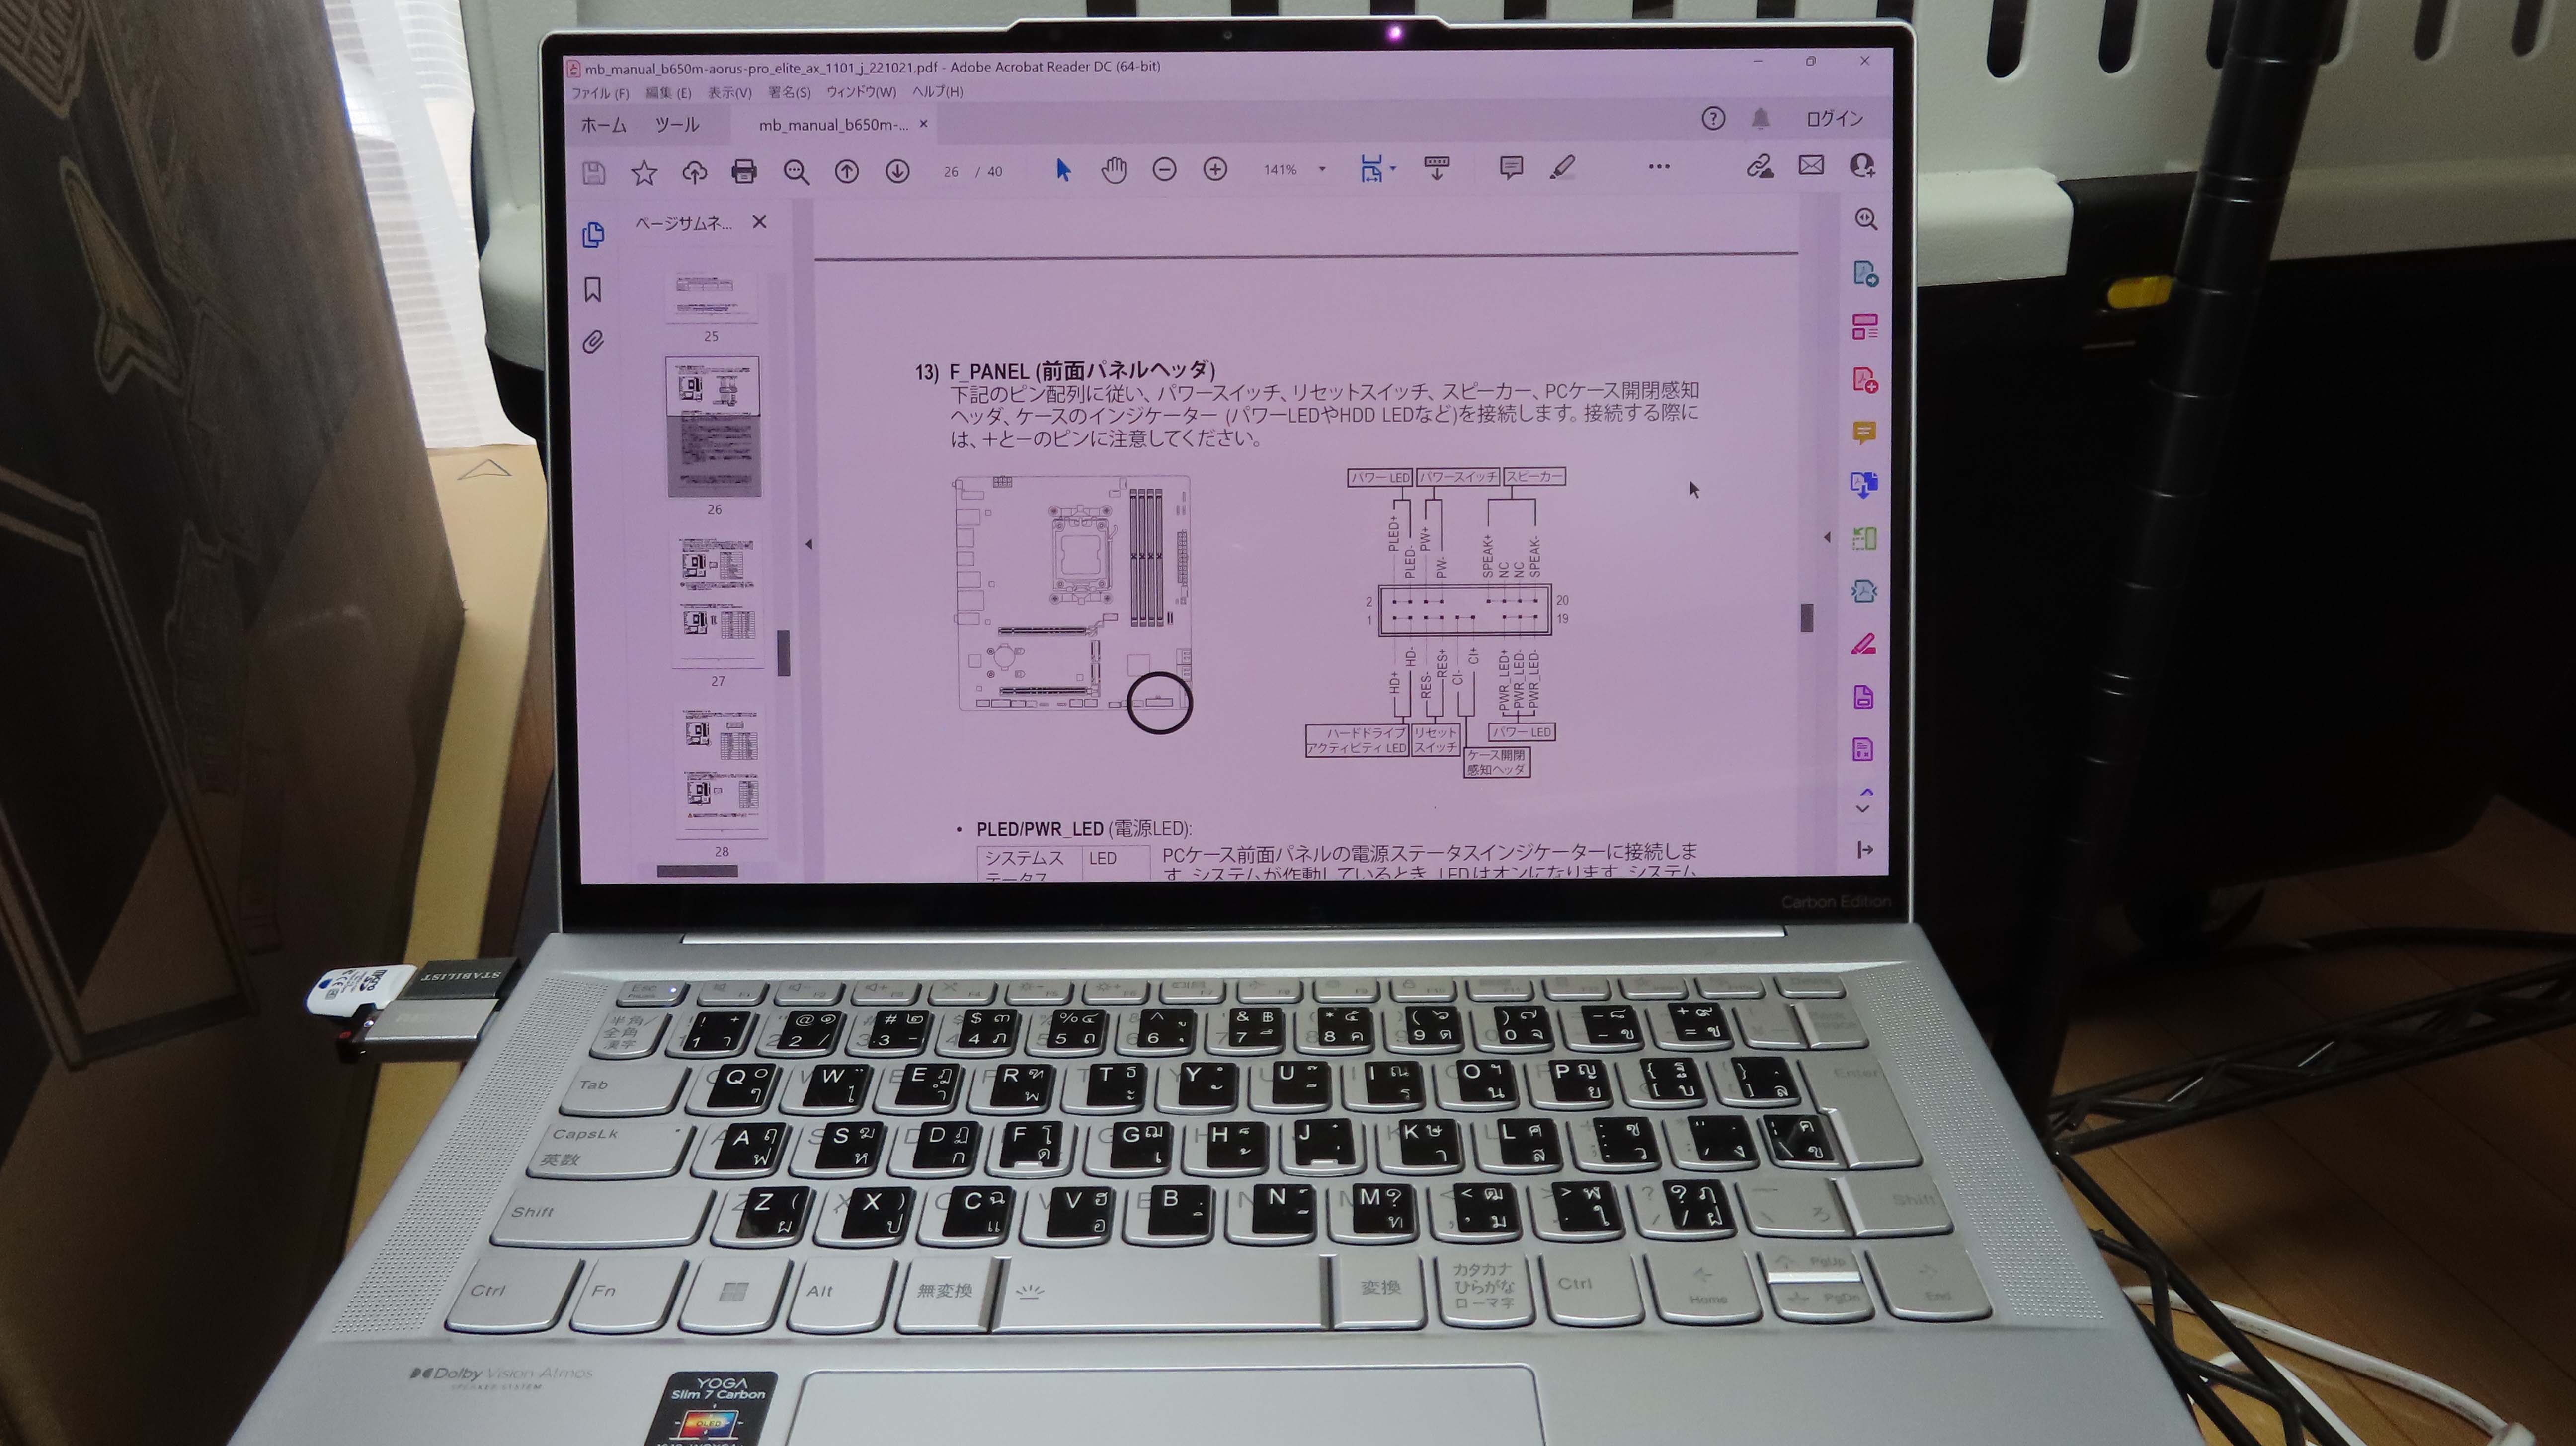The width and height of the screenshot is (2576, 1446).
Task: Open the more tools ellipsis menu
Action: tap(1659, 167)
